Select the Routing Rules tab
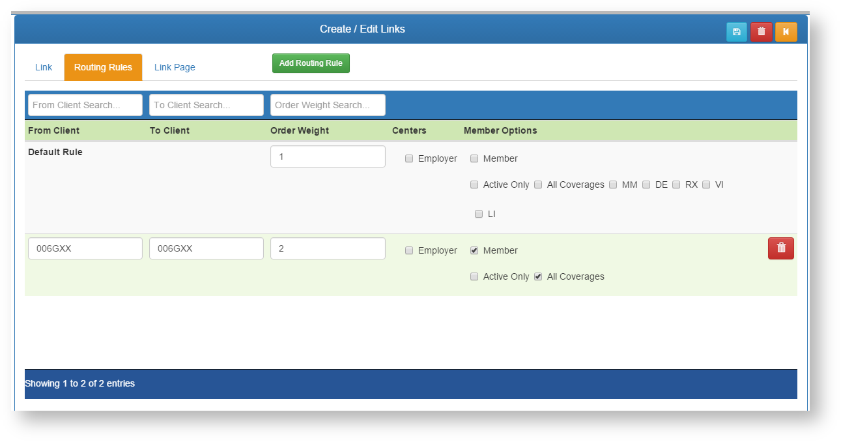Viewport: 841px width, 442px height. tap(103, 67)
